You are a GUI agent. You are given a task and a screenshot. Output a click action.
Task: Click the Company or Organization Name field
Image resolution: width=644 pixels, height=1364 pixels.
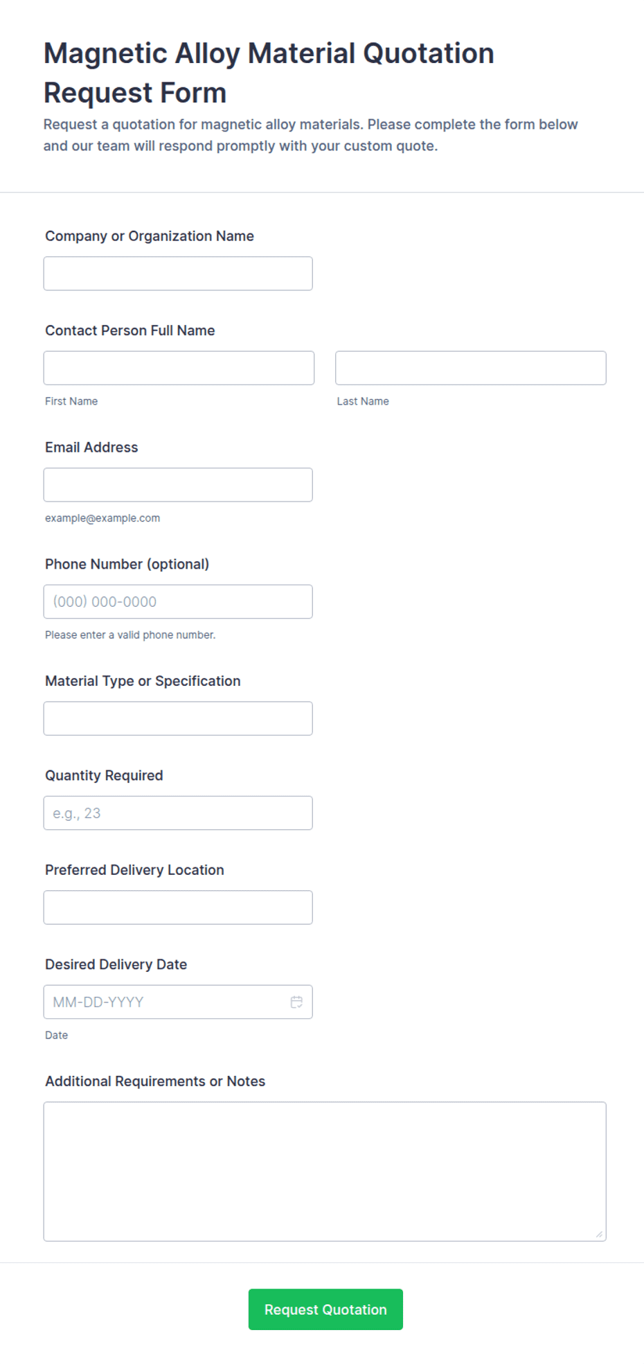point(178,274)
